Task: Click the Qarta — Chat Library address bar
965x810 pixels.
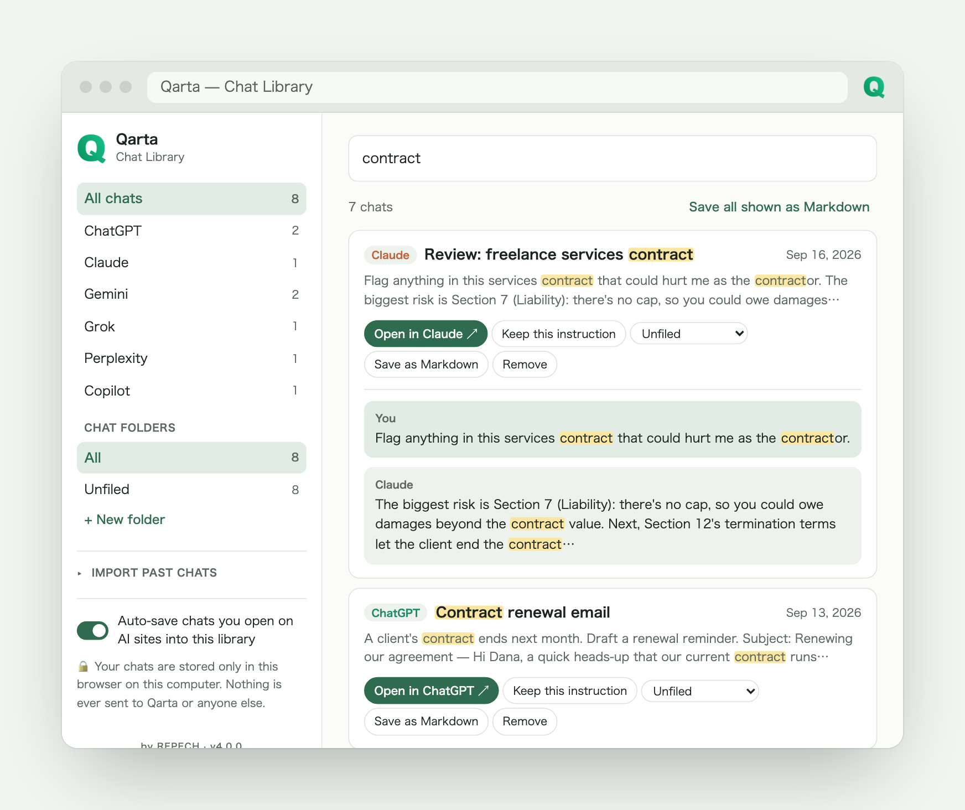Action: [x=497, y=87]
